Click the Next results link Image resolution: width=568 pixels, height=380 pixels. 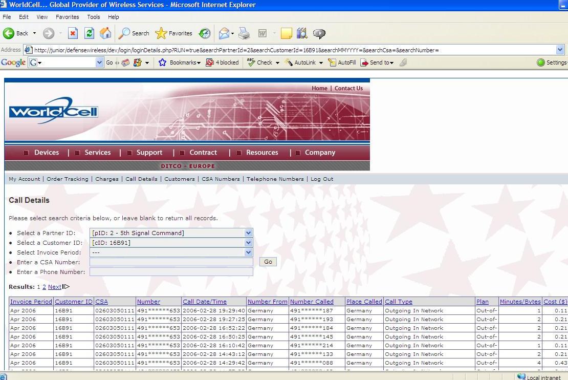[x=55, y=287]
